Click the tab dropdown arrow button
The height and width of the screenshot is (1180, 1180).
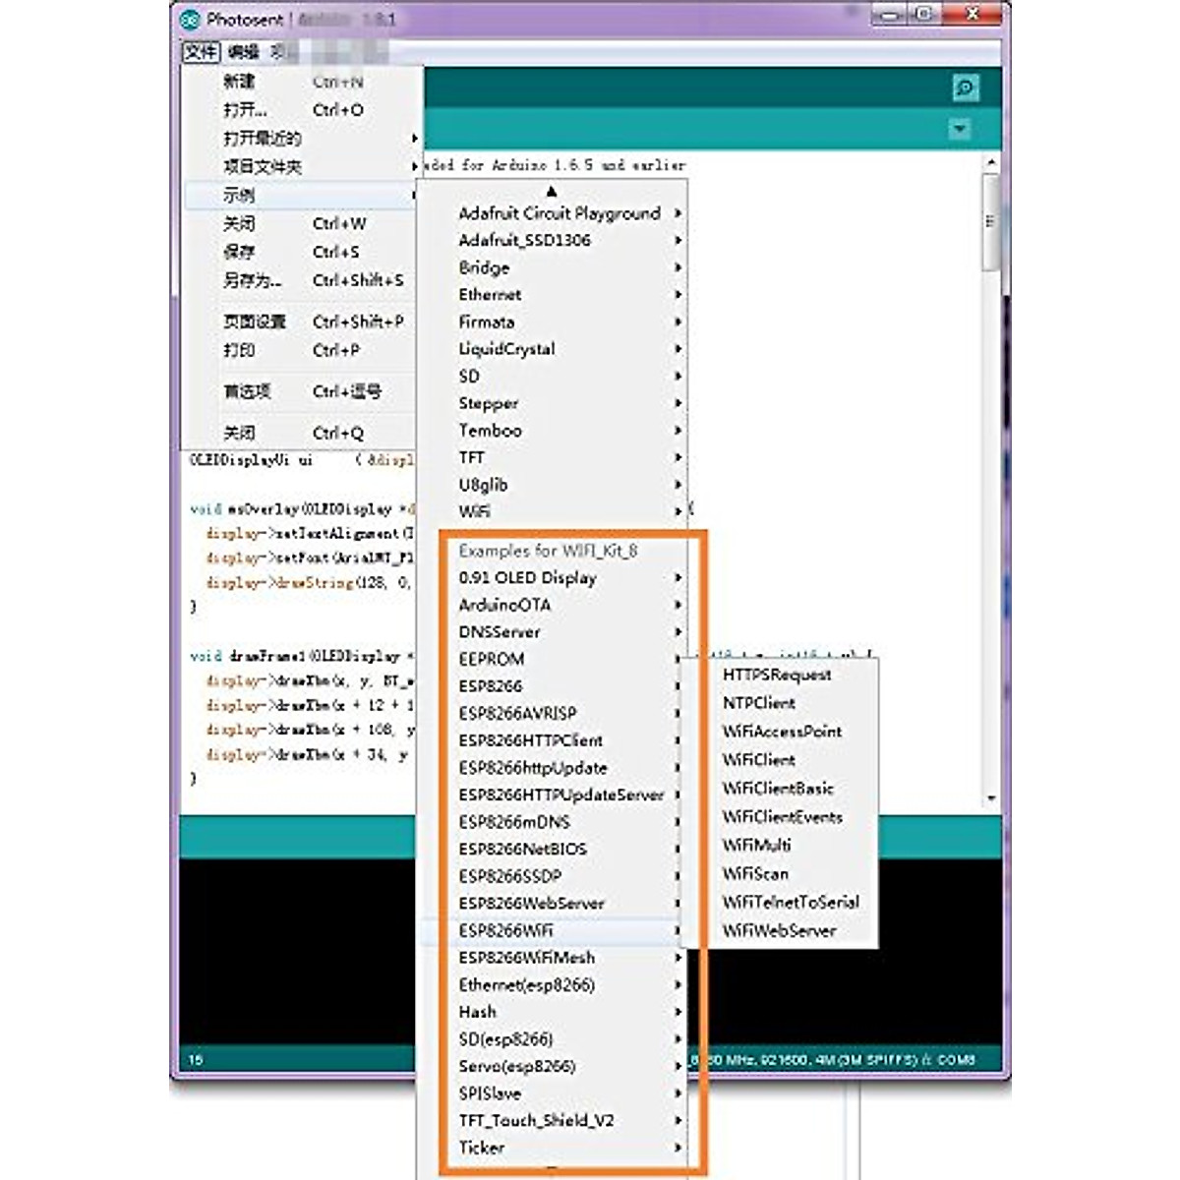click(x=959, y=130)
